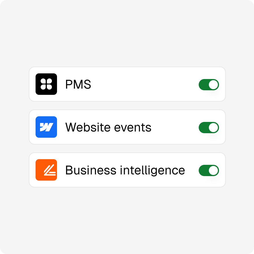The height and width of the screenshot is (254, 254).
Task: Select the PMS text label
Action: pos(78,84)
